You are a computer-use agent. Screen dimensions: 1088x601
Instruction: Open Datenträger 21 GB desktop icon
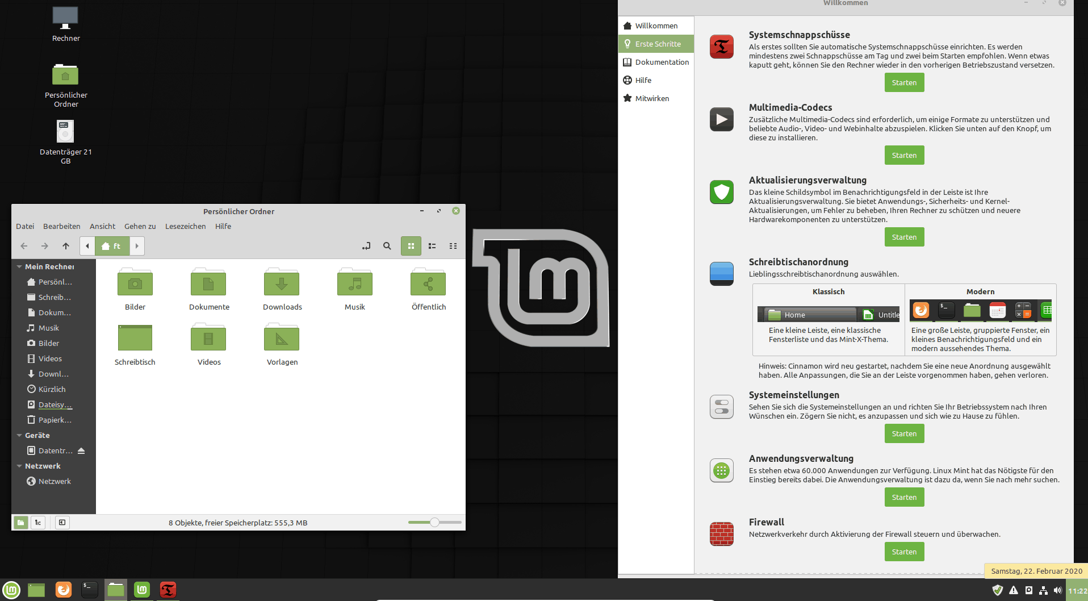pyautogui.click(x=66, y=141)
